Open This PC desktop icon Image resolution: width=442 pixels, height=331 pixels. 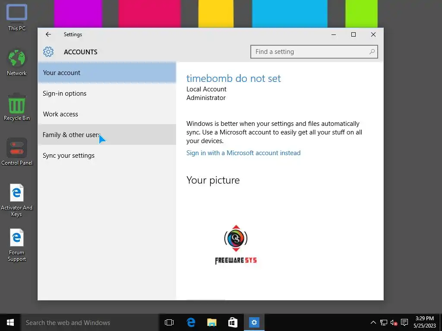17,17
